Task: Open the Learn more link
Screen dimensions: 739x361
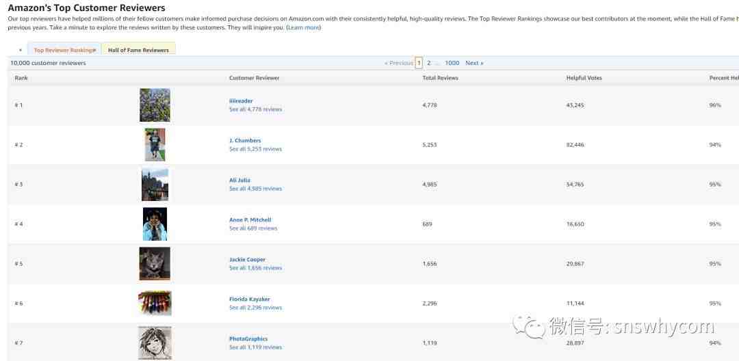Action: [304, 27]
